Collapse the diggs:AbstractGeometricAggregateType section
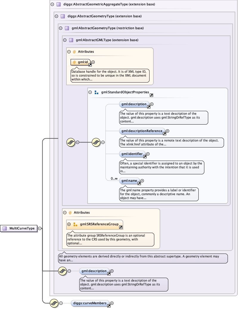Viewport: 238px width, 309px height. pyautogui.click(x=52, y=4)
